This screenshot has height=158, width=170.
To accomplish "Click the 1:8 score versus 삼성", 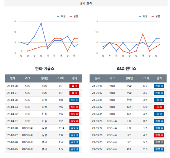I will coord(61,100).
